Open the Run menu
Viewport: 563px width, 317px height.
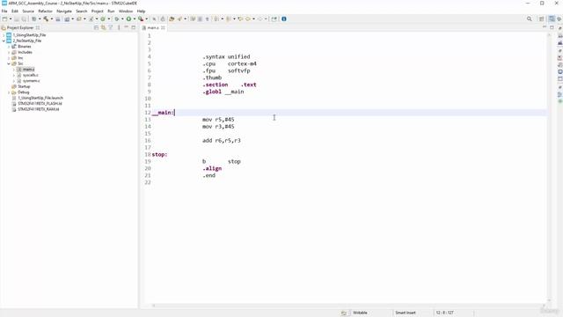[x=111, y=11]
